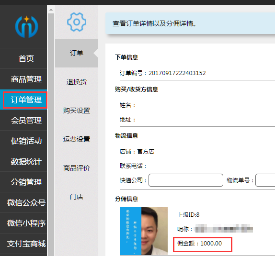Click the 快递公司 input field
The height and width of the screenshot is (256, 275).
coord(186,180)
